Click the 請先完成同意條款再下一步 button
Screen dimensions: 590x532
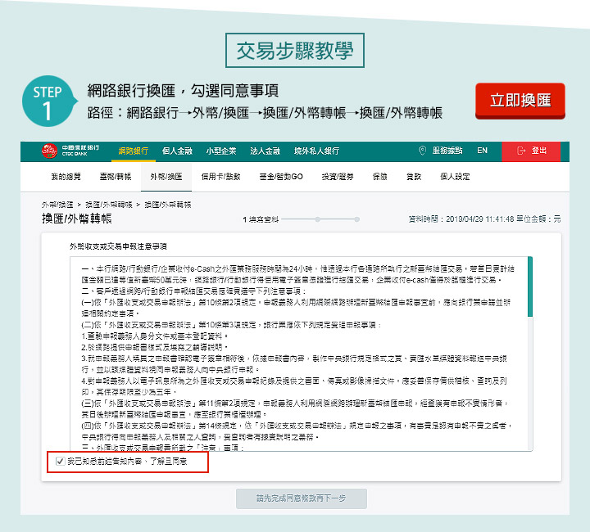[x=301, y=498]
